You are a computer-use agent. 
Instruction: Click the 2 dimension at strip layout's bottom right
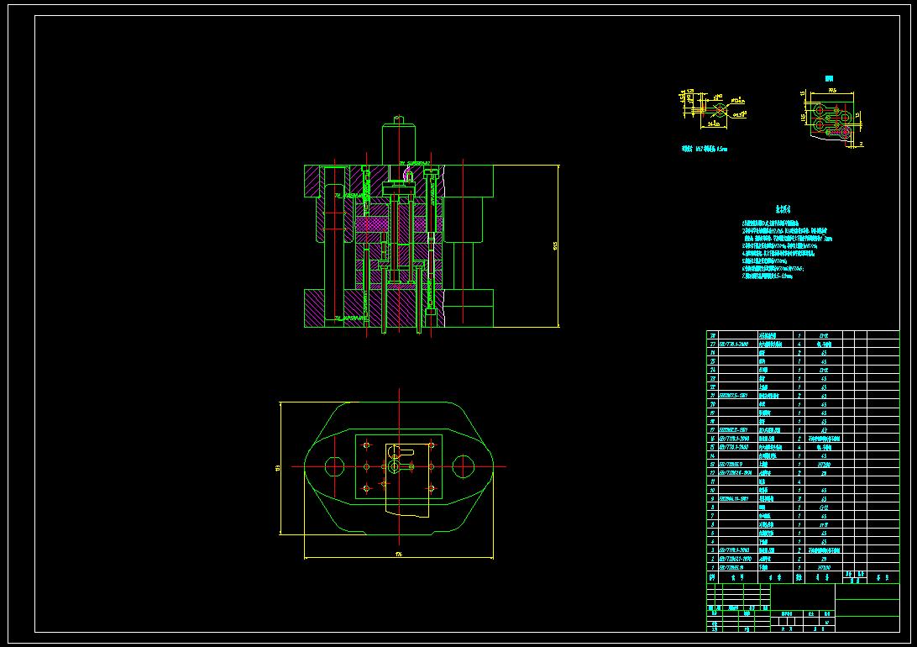click(862, 144)
